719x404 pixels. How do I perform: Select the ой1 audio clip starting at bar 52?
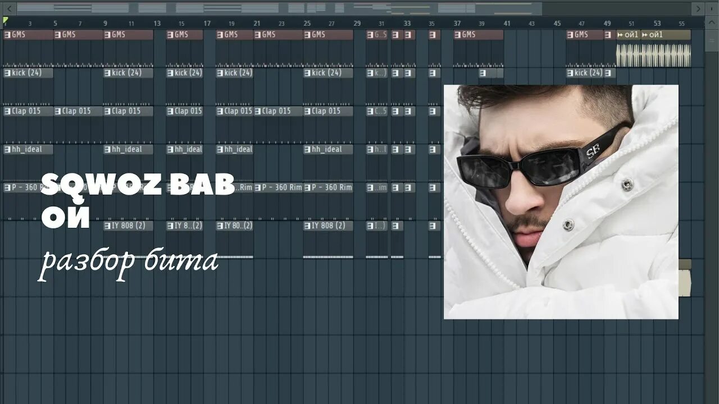click(x=666, y=35)
